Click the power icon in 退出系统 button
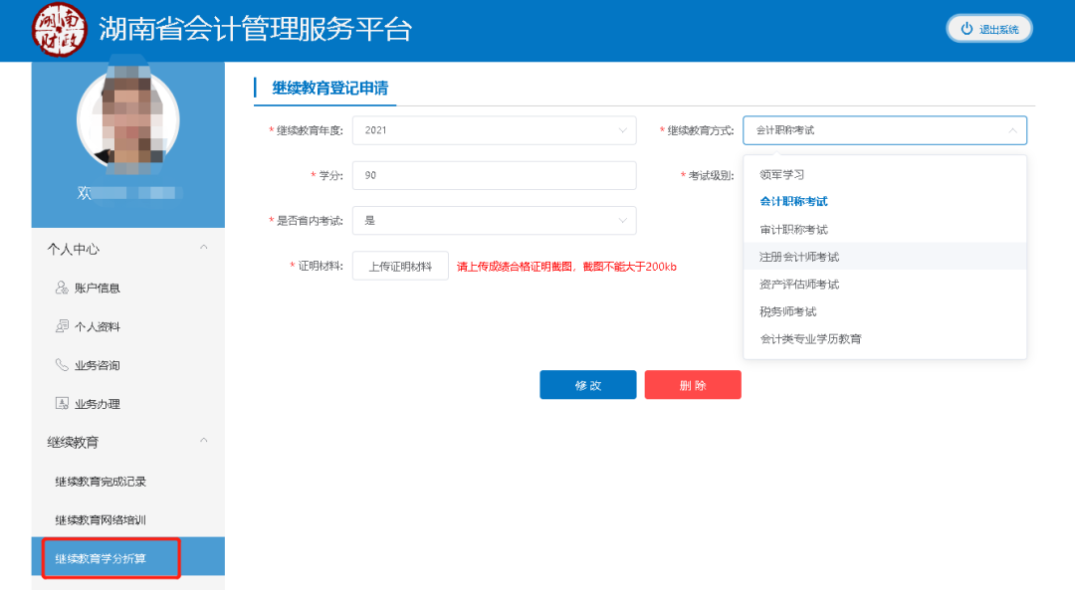1075x590 pixels. click(x=965, y=28)
